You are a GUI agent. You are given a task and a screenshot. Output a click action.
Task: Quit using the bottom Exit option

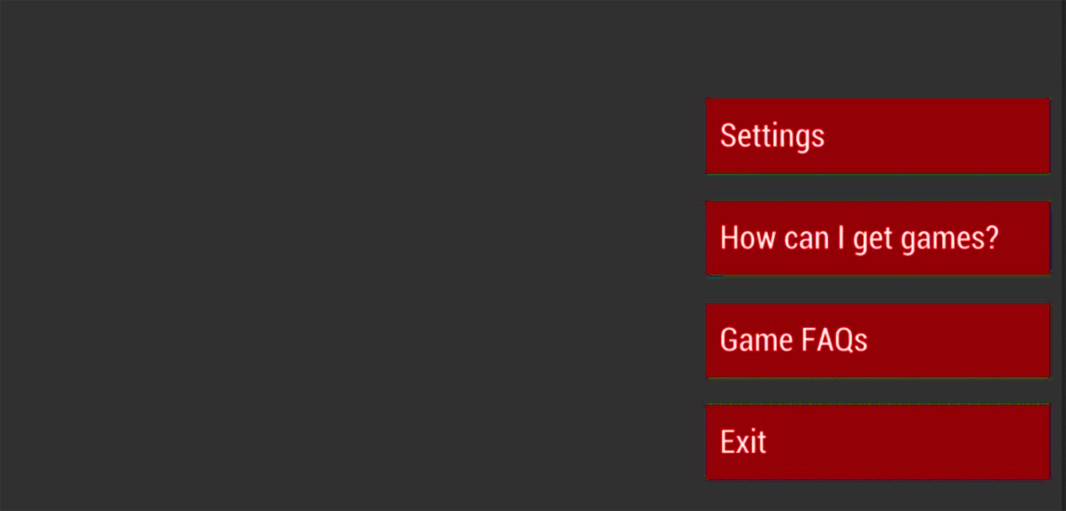click(x=878, y=442)
